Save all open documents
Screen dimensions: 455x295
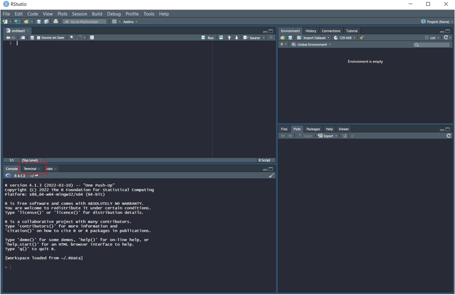click(x=46, y=22)
